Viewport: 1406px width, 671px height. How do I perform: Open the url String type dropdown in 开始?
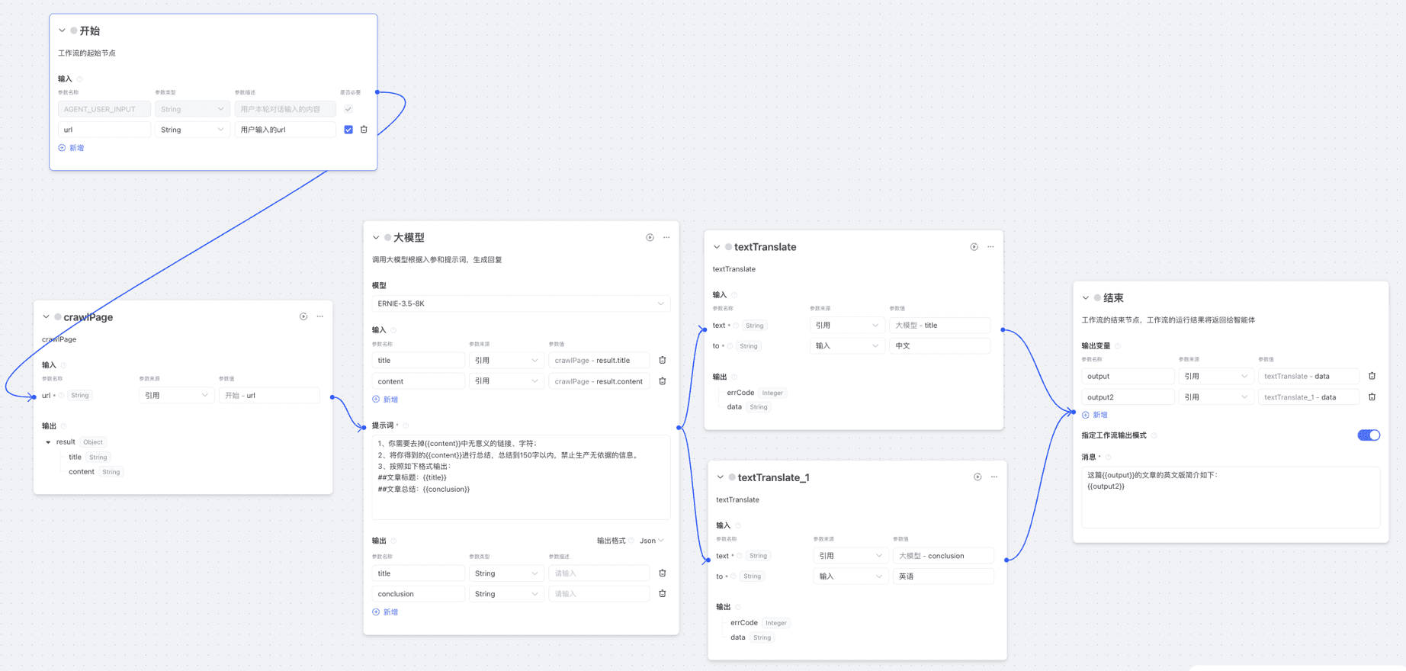pos(192,130)
